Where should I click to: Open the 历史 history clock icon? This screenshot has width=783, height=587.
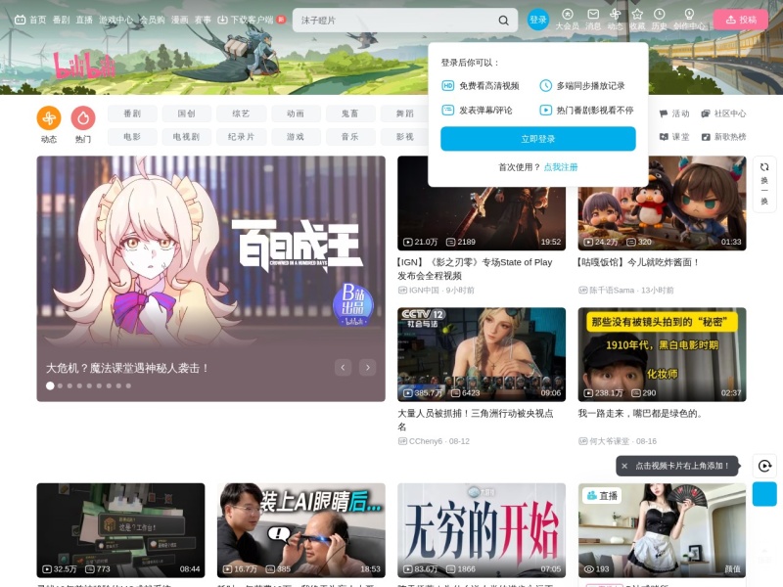click(659, 20)
